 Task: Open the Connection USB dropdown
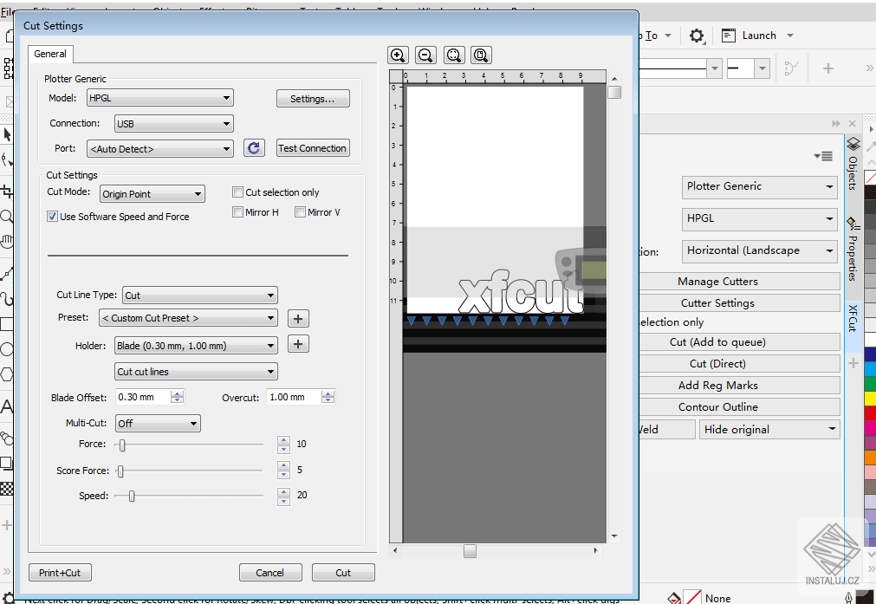pyautogui.click(x=174, y=123)
